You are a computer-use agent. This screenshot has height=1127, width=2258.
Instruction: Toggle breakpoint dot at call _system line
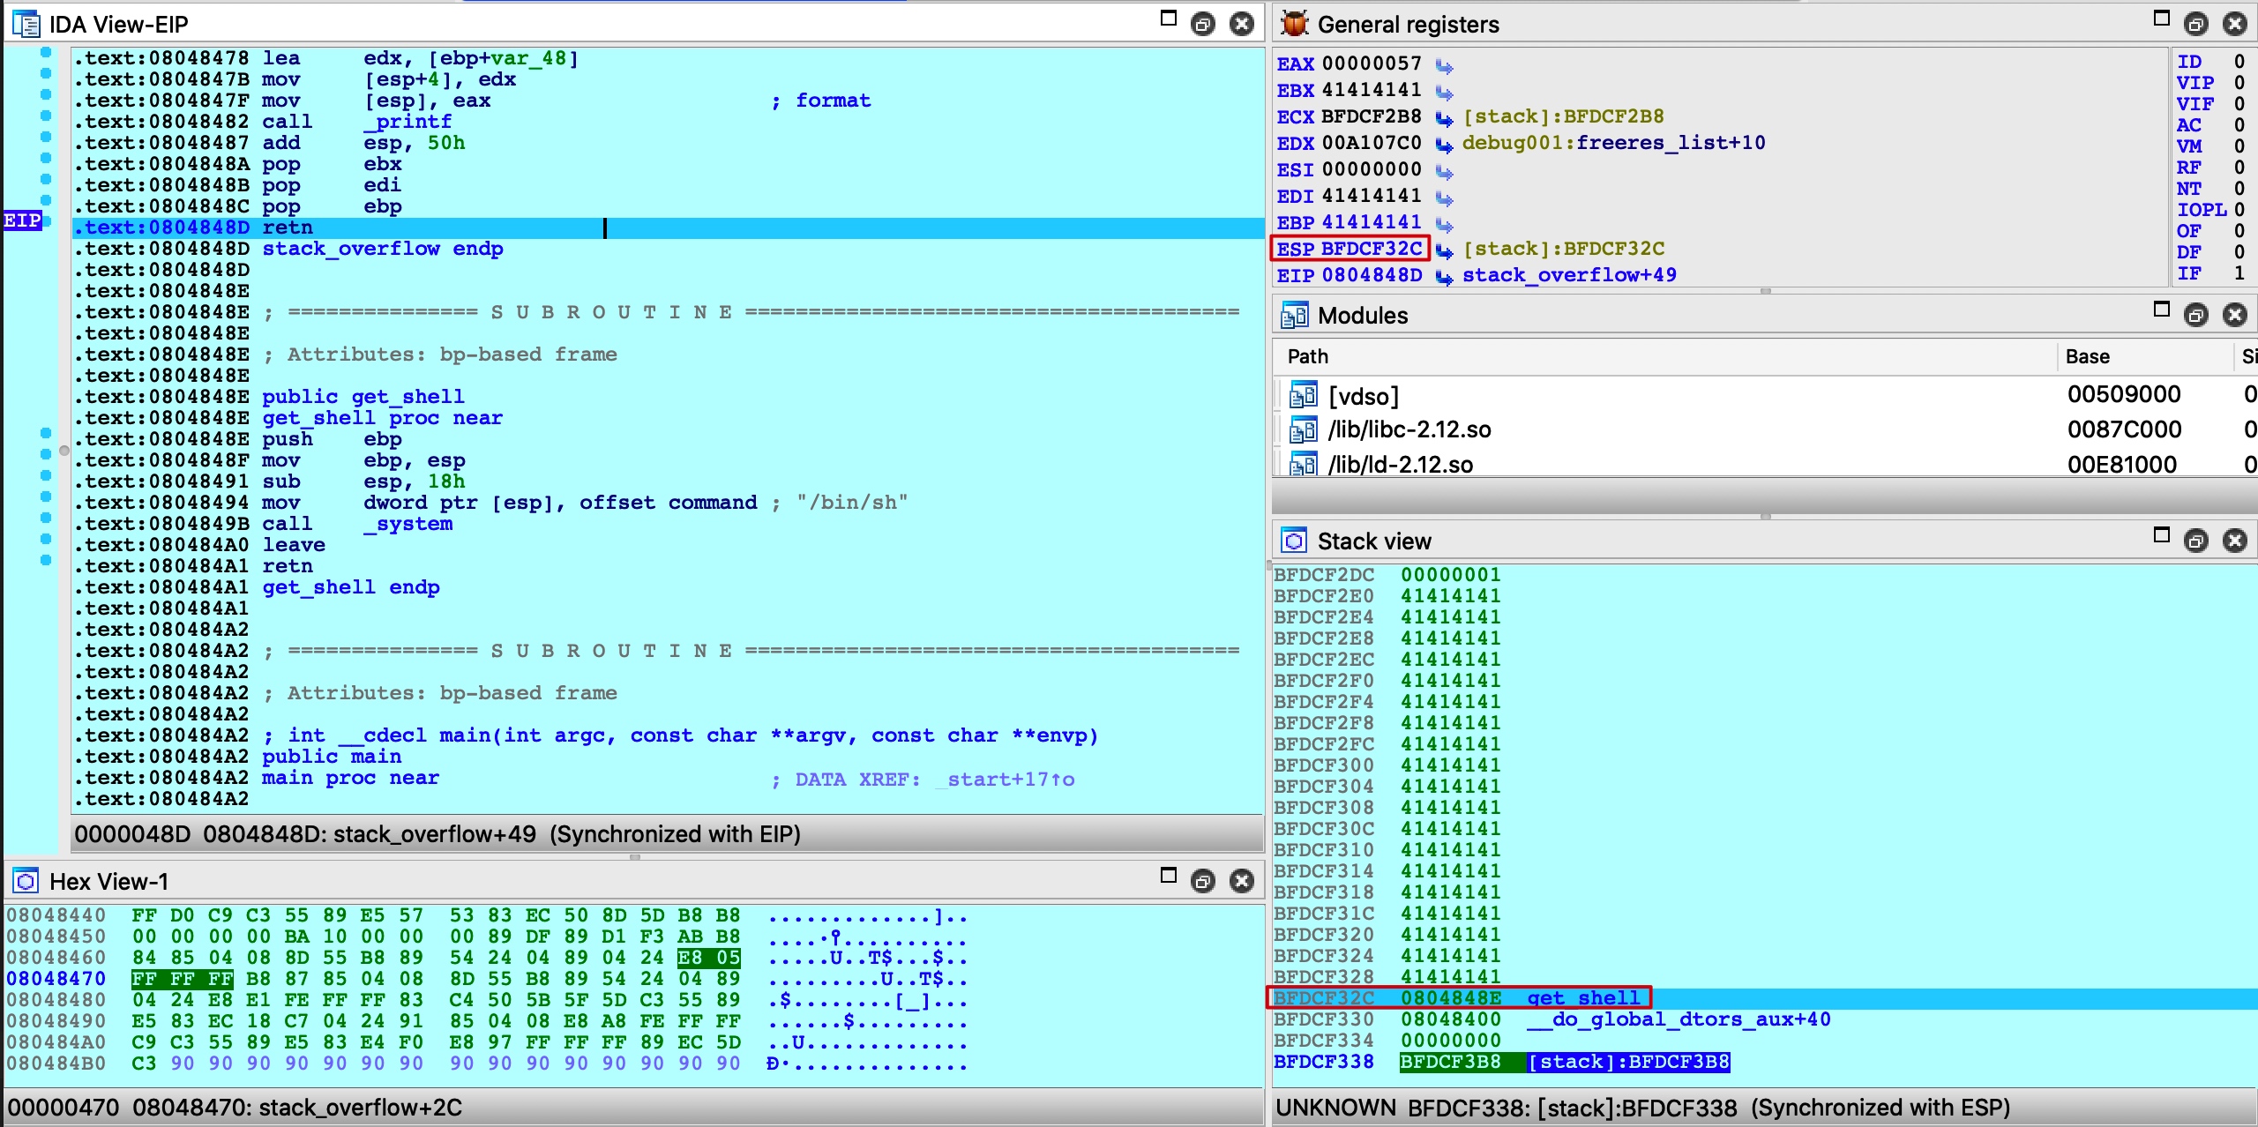coord(46,518)
